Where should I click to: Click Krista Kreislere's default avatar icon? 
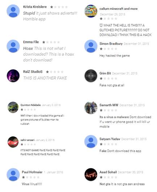[13, 11]
